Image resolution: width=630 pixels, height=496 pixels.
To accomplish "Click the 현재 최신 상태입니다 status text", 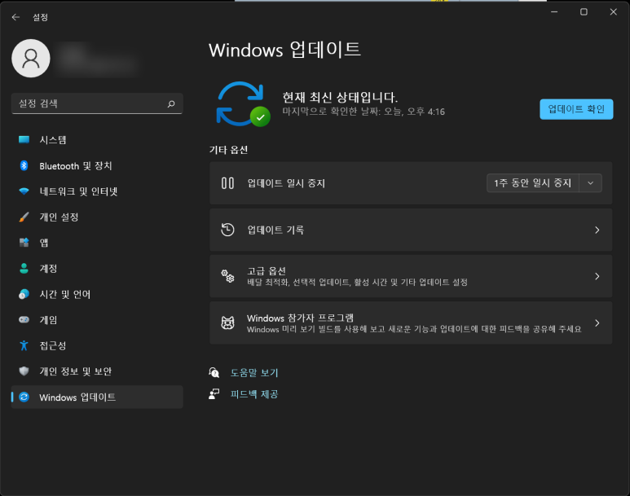I will (340, 97).
